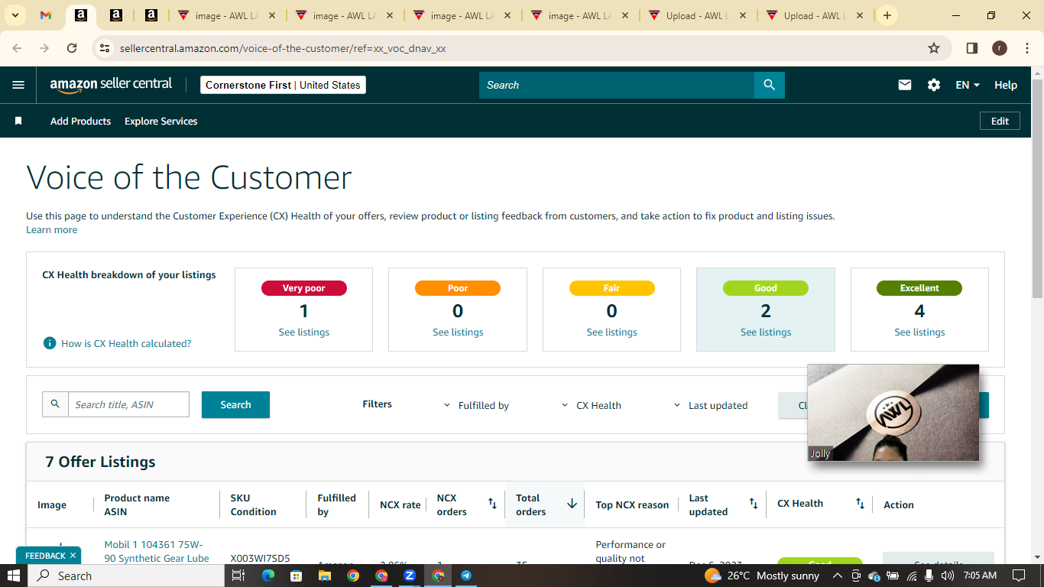Sort the table by NCX orders
The image size is (1044, 587).
point(492,504)
